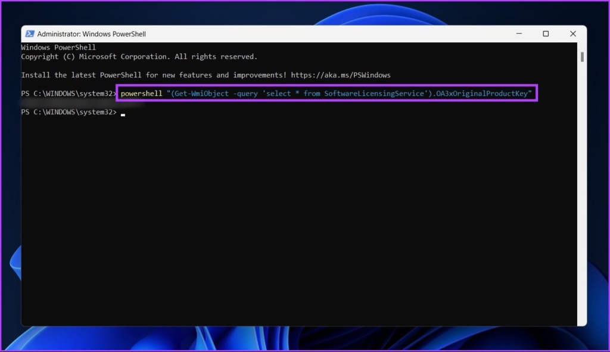The width and height of the screenshot is (610, 352).
Task: Click the 'Windows PowerShell' first output line
Action: 58,48
